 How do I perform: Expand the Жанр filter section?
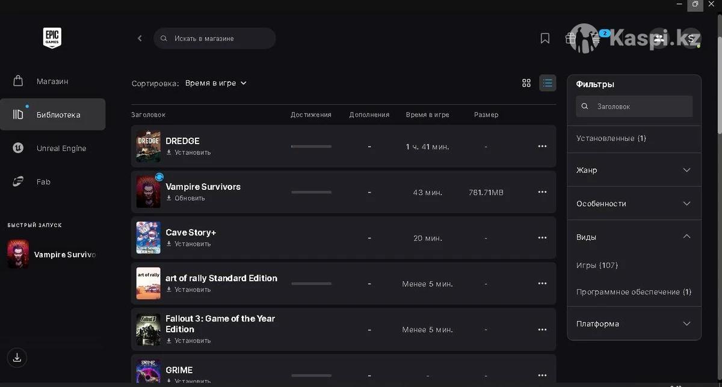pyautogui.click(x=634, y=170)
